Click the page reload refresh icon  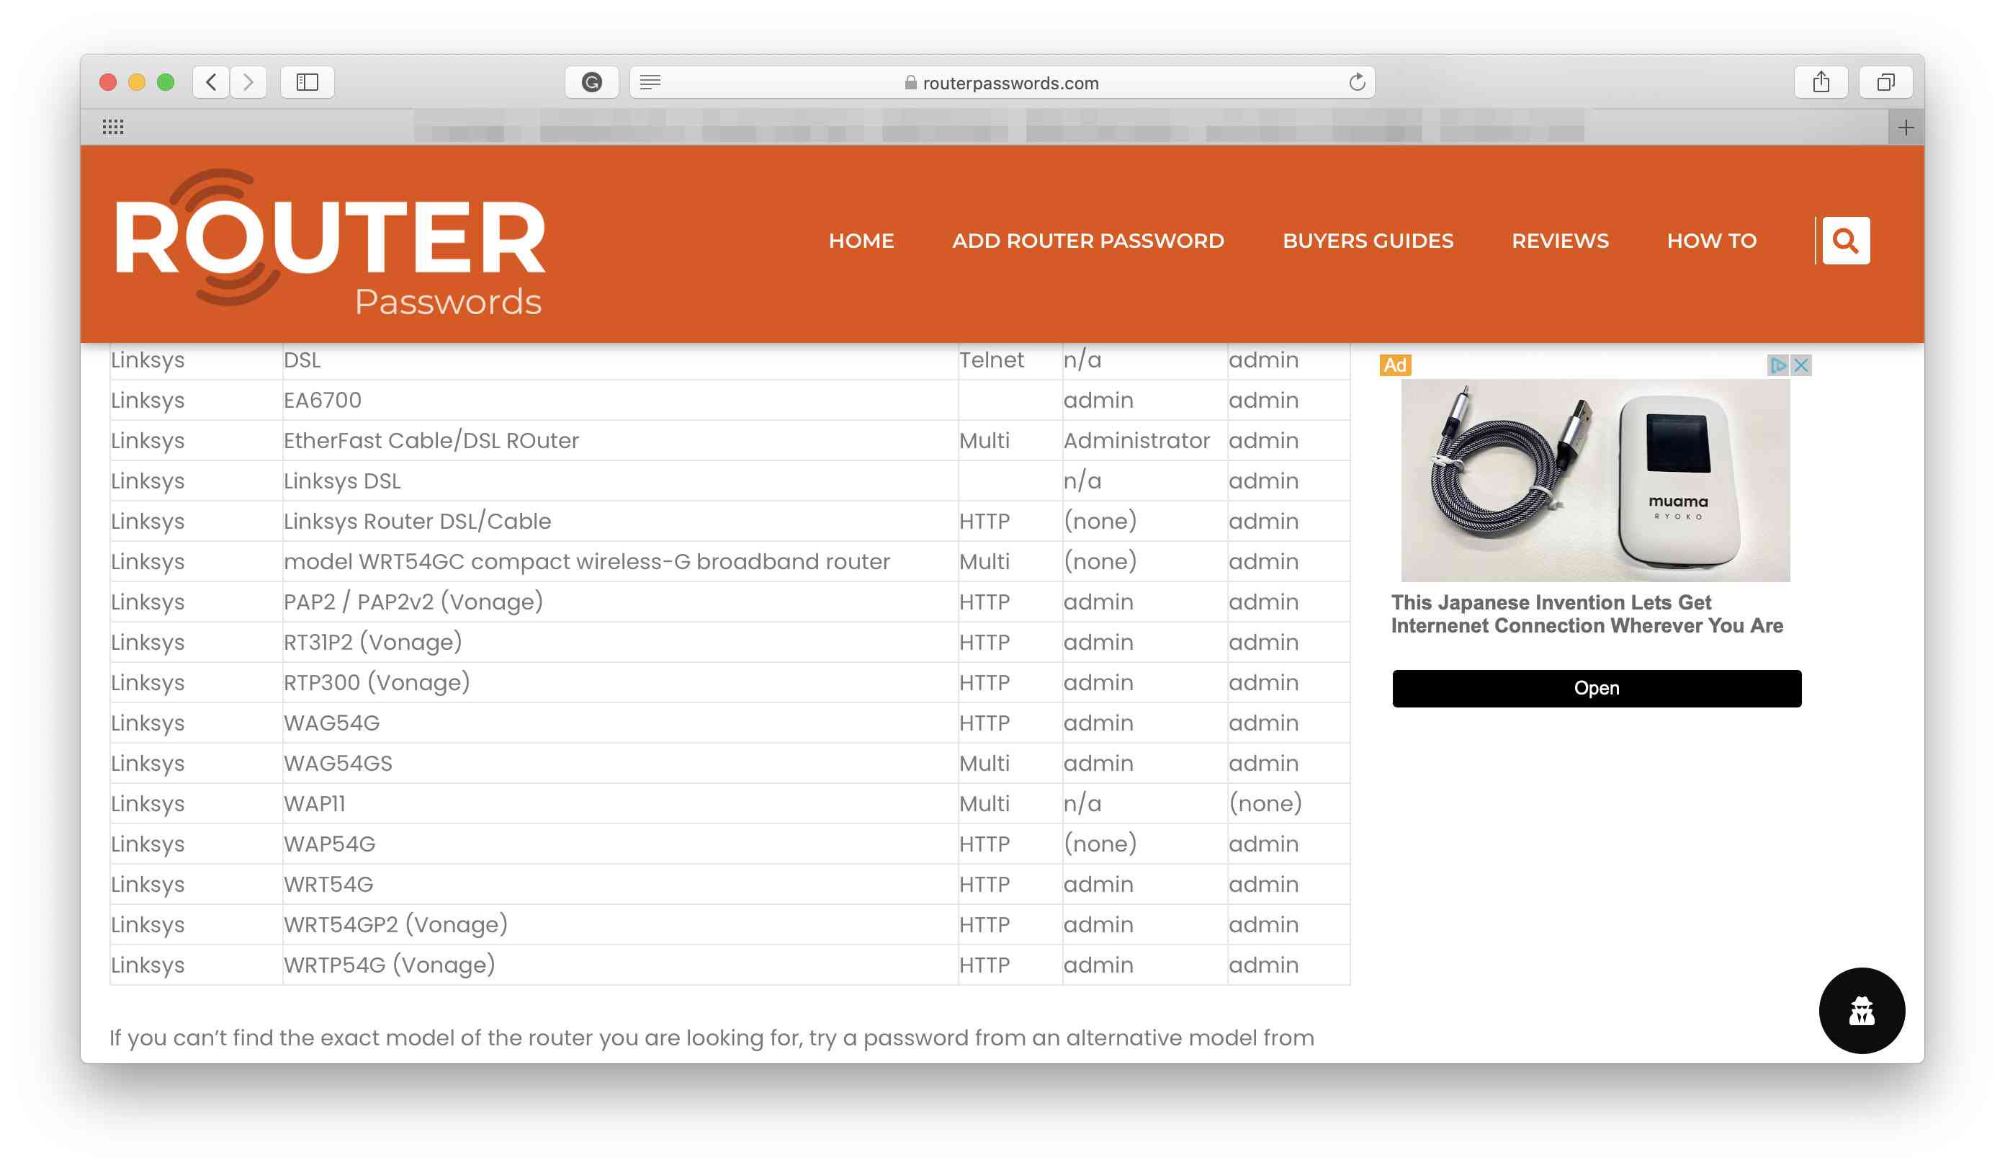click(x=1356, y=82)
